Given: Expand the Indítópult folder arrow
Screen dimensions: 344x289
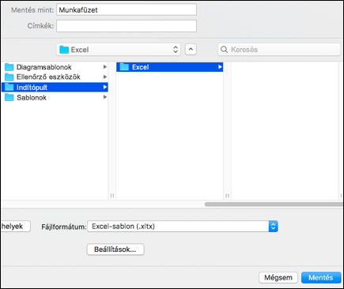Looking at the screenshot, I should coord(105,87).
